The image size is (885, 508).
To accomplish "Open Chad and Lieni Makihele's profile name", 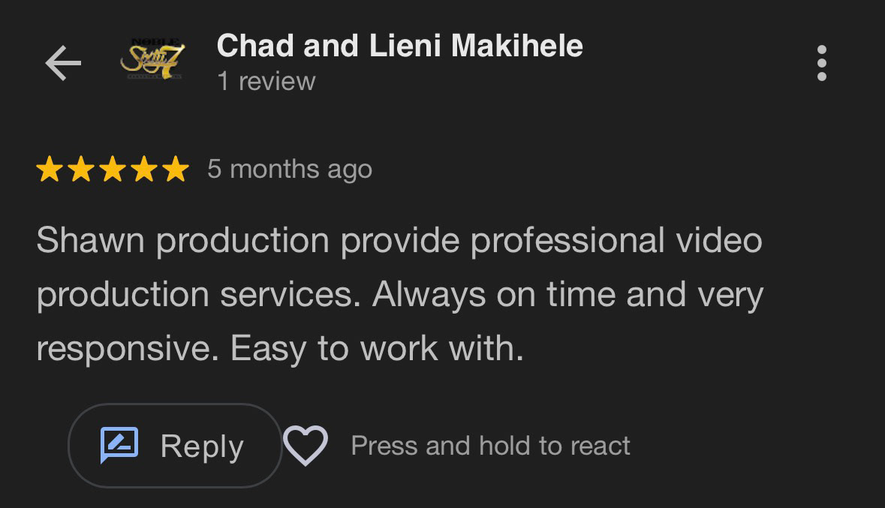I will pyautogui.click(x=399, y=47).
